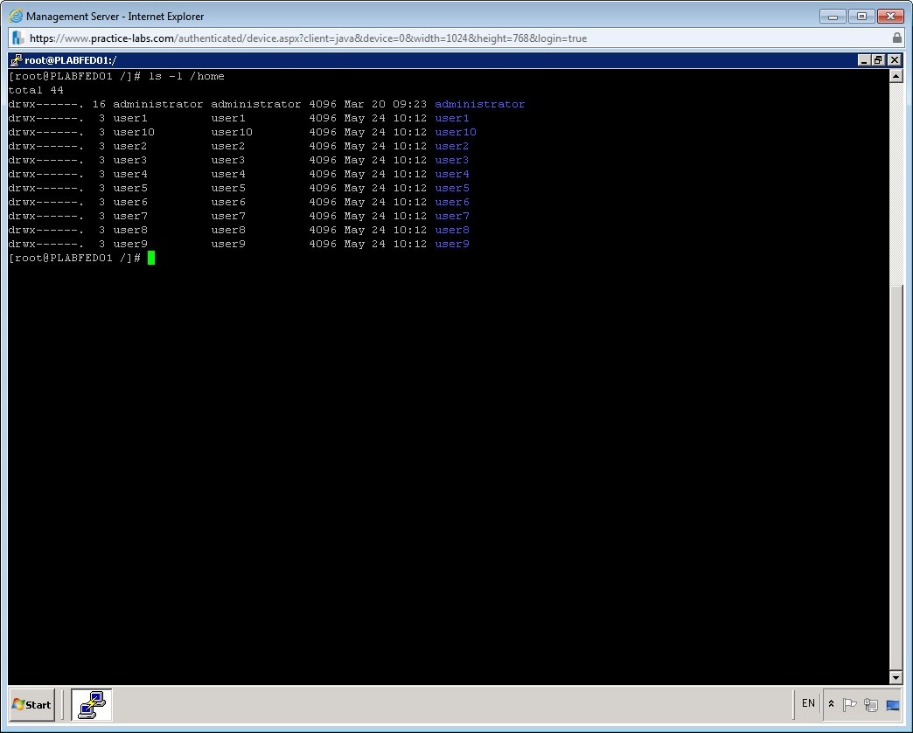Click the security lock icon in the address bar

coord(897,38)
